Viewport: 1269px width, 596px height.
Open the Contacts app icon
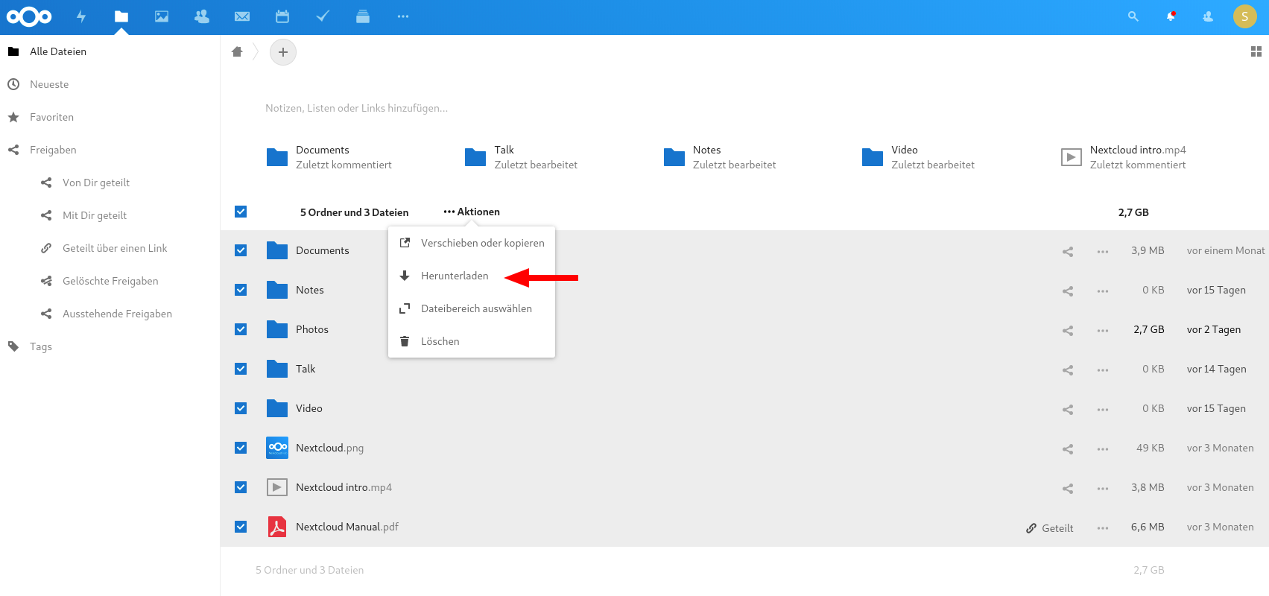[202, 16]
